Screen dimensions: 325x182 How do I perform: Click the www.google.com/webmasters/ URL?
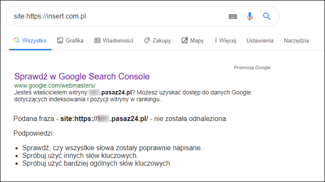pyautogui.click(x=55, y=85)
